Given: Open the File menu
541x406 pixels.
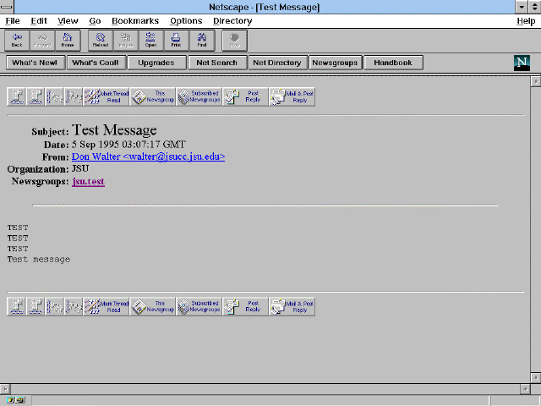Looking at the screenshot, I should pyautogui.click(x=13, y=21).
